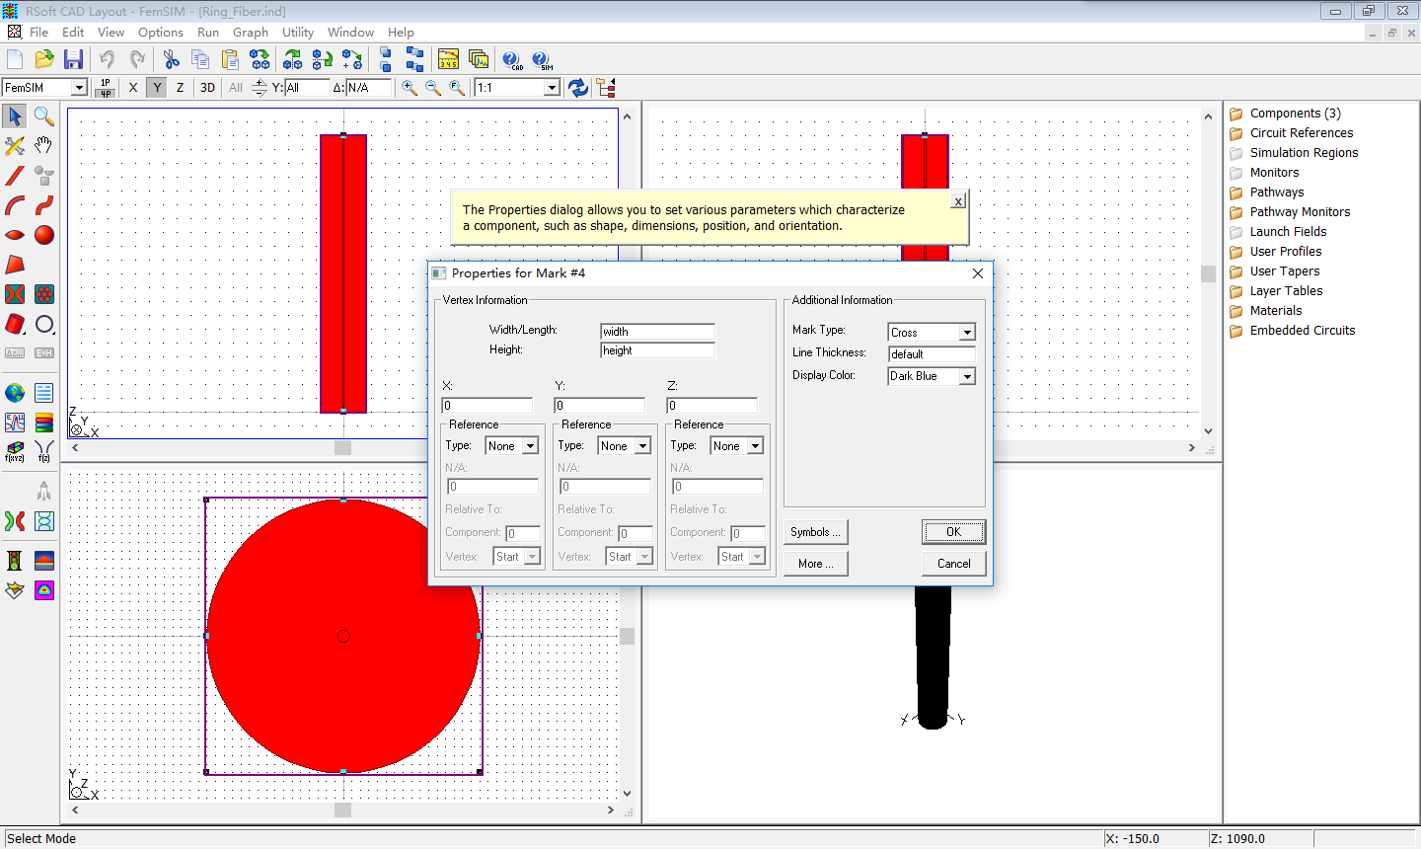Open the X Reference Type dropdown
Image resolution: width=1421 pixels, height=849 pixels.
(530, 446)
